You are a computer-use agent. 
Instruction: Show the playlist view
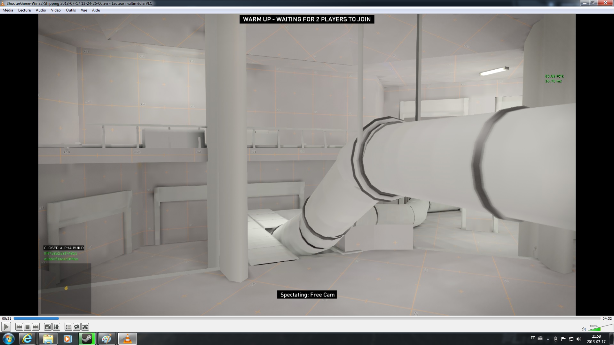coord(68,327)
